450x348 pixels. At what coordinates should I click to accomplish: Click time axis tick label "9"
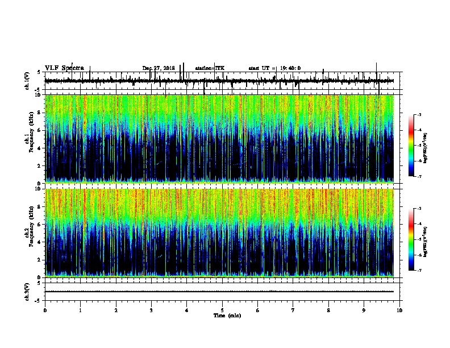(x=364, y=310)
